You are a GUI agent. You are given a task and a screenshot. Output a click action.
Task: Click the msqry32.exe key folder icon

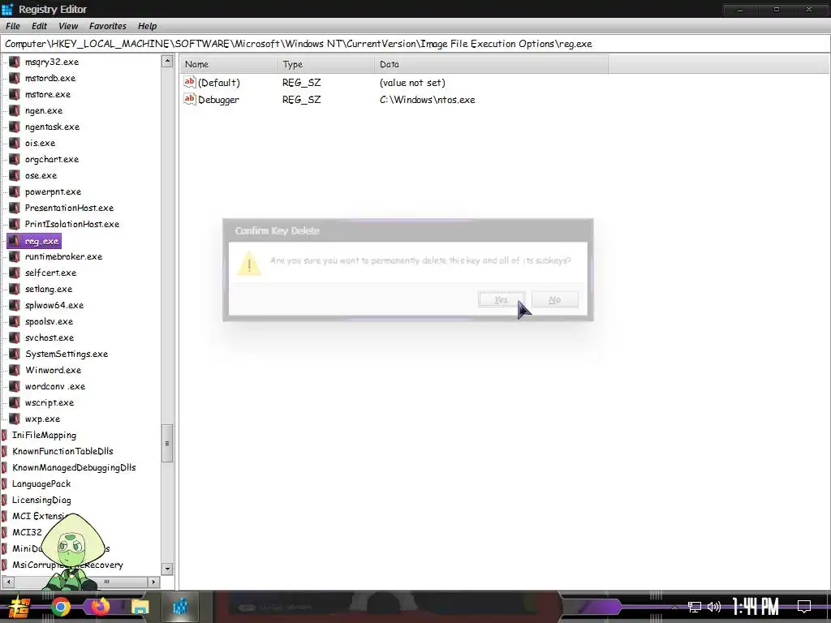15,62
